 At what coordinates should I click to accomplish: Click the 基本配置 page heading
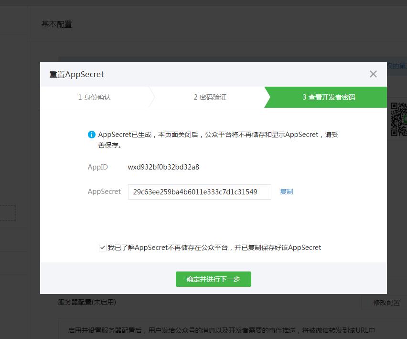click(x=57, y=24)
